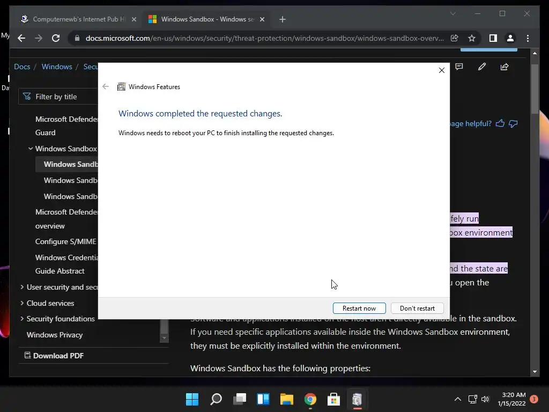Click Restart now button in Windows Features

pyautogui.click(x=359, y=308)
